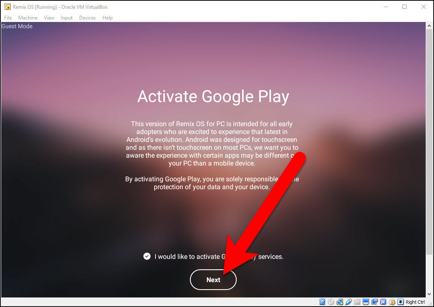
Task: Open the Machine menu
Action: point(28,18)
